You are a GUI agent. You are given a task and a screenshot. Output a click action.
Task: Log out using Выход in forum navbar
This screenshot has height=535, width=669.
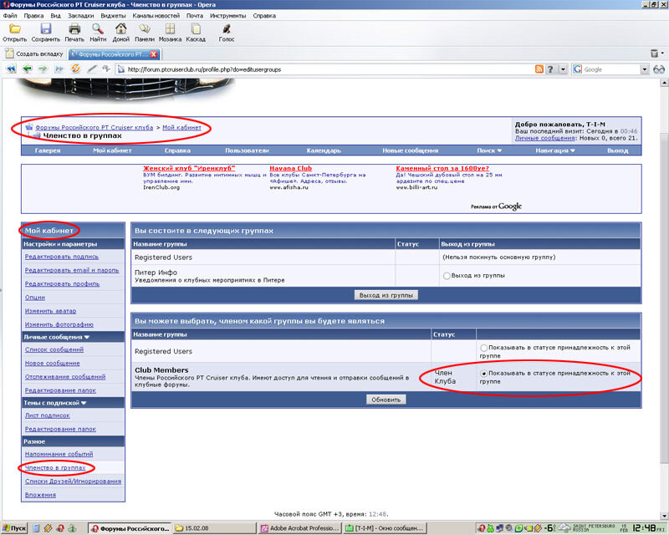[618, 150]
